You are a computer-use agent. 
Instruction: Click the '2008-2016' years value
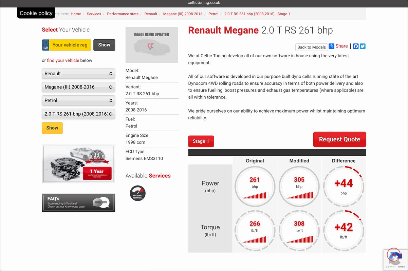tap(136, 110)
